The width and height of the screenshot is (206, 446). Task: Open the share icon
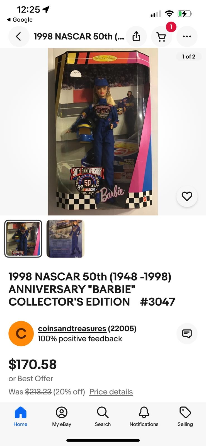coord(136,37)
